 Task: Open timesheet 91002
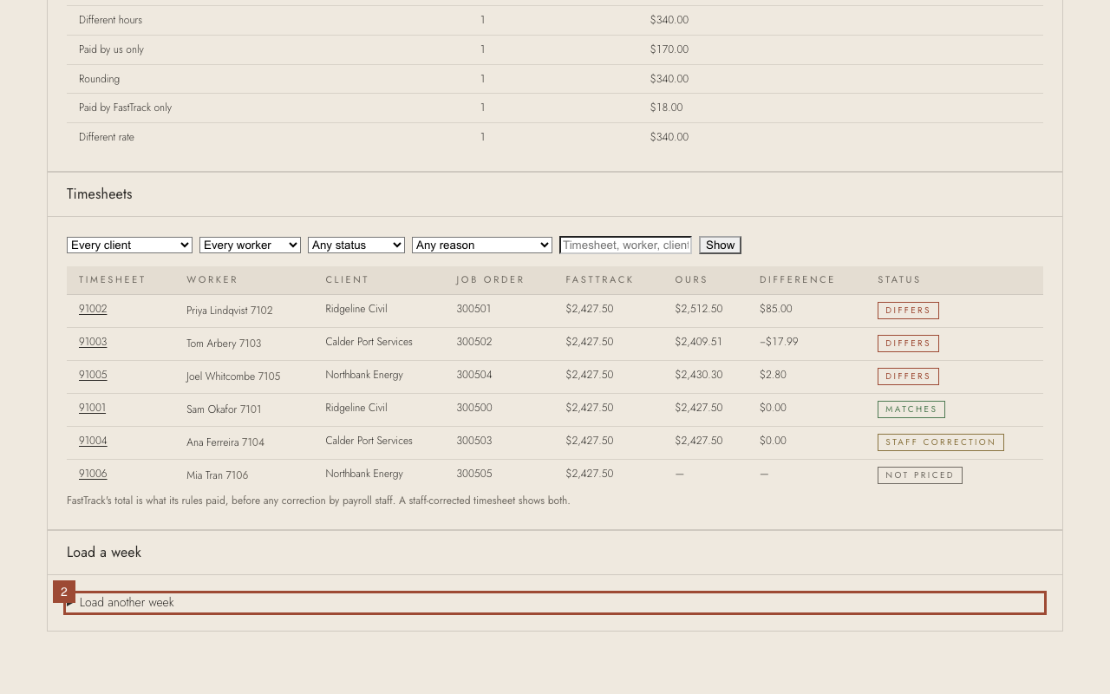pyautogui.click(x=93, y=309)
